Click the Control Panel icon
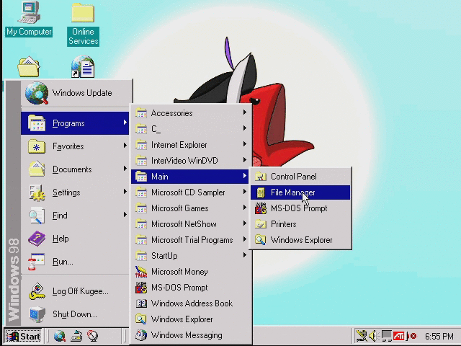The width and height of the screenshot is (461, 346). point(261,177)
